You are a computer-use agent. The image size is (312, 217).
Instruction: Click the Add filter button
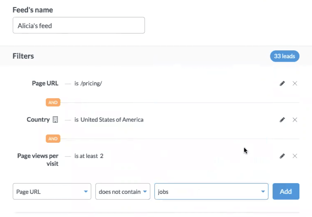click(x=286, y=191)
